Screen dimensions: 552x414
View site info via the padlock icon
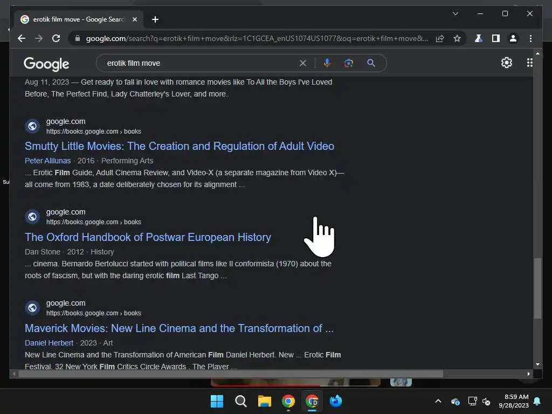coord(78,38)
